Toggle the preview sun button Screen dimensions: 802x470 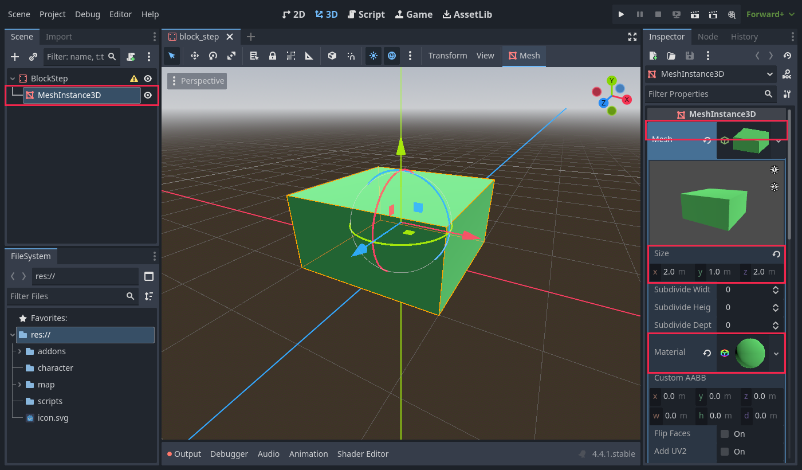[x=374, y=56]
